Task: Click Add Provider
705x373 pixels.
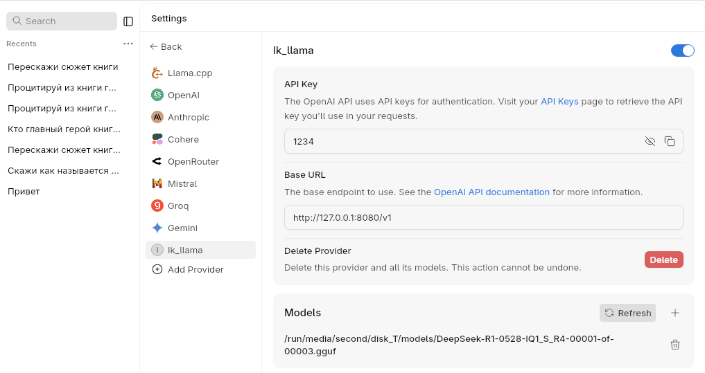Action: point(195,269)
